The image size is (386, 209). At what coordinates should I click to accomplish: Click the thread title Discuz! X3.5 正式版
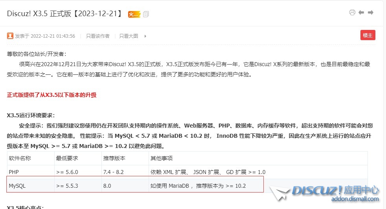[64, 13]
